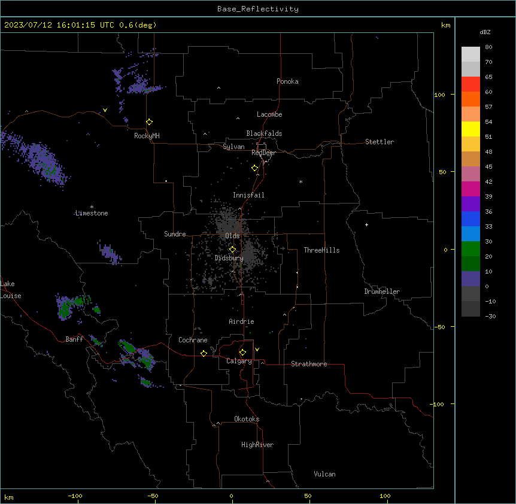Click the RockyMH label
Viewport: 516px width, 504px height.
click(x=147, y=136)
